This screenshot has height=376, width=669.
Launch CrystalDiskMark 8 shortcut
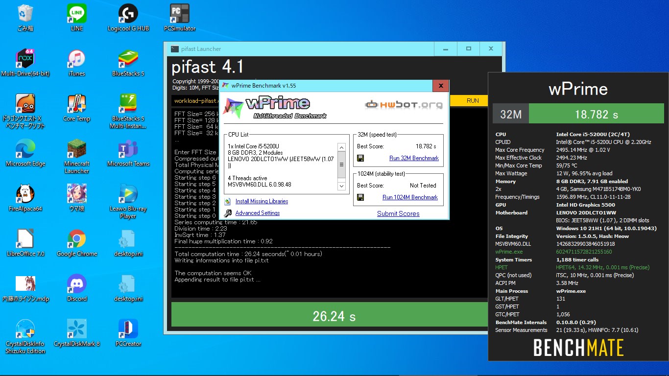click(77, 333)
